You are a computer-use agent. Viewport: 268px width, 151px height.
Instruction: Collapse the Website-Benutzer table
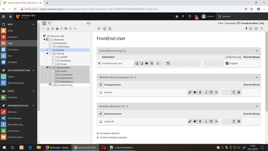[x=257, y=106]
